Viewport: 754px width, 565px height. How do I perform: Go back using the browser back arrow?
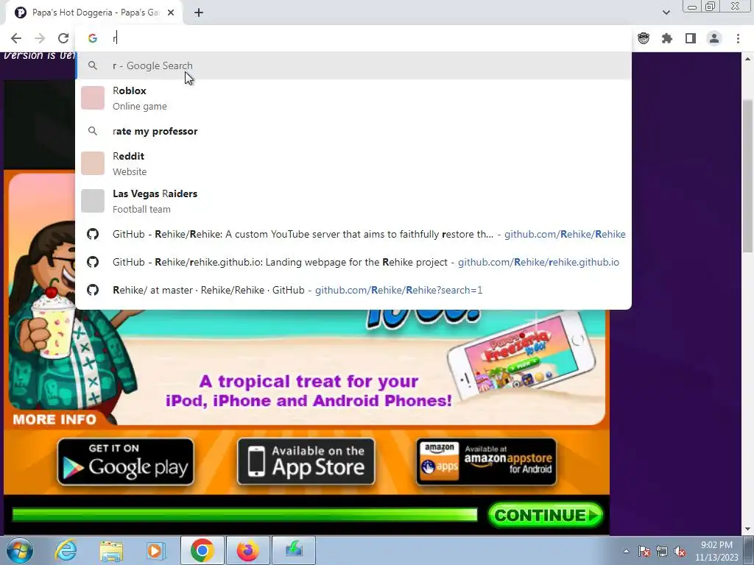16,38
